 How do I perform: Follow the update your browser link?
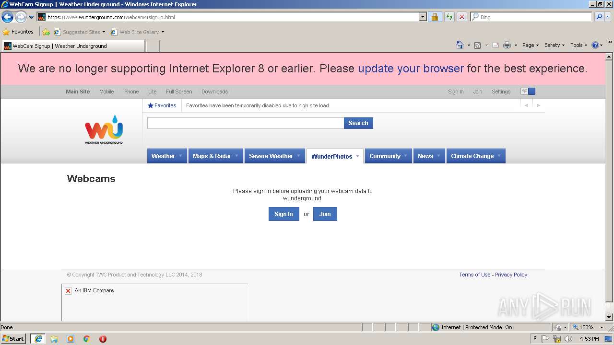(x=411, y=69)
